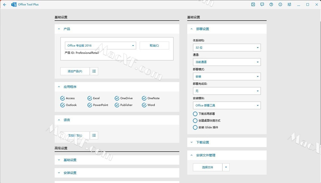
Task: Click the Office Tool Plus logo icon
Action: point(14,5)
